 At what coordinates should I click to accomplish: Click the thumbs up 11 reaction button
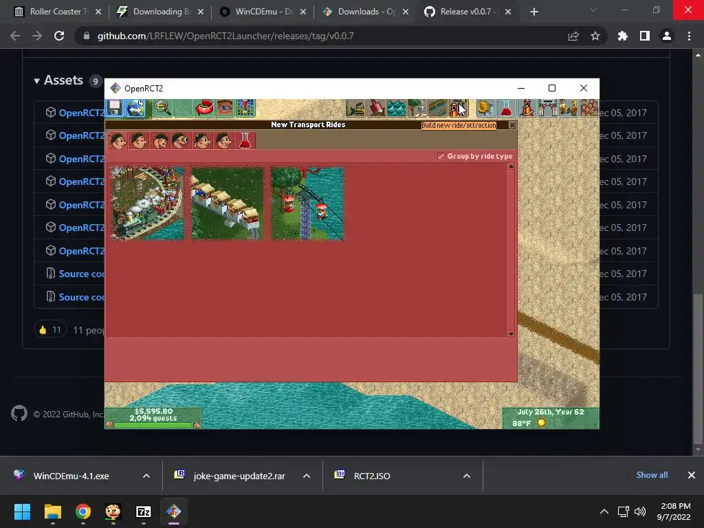click(50, 330)
